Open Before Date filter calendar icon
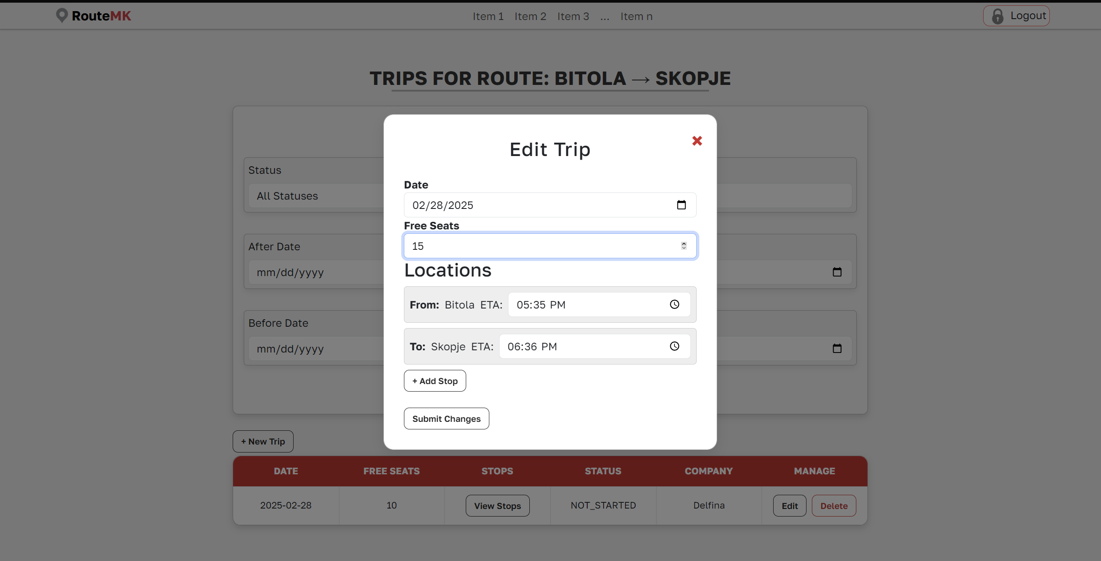Screen dimensions: 1101x561 pos(837,349)
